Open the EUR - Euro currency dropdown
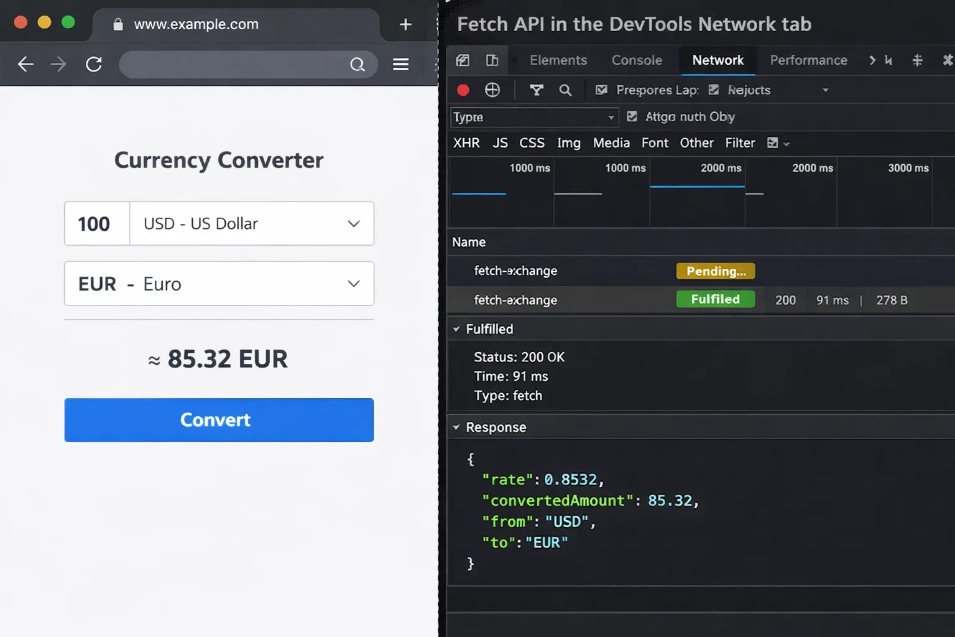Screen dimensions: 955x637 (219, 284)
